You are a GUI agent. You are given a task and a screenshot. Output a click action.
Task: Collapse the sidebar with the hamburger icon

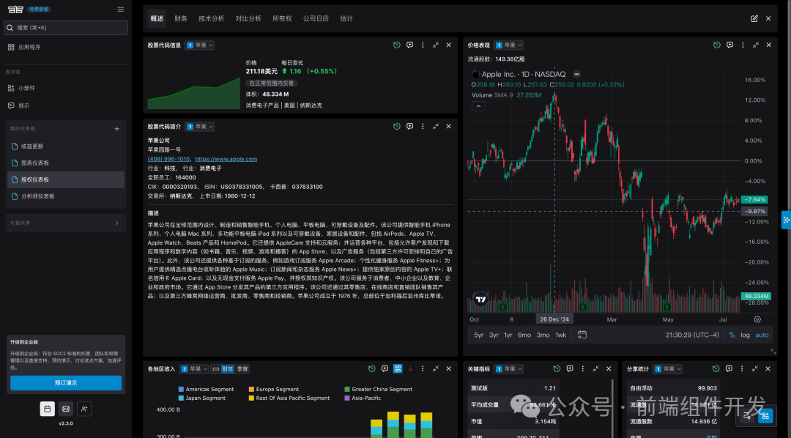tap(121, 9)
